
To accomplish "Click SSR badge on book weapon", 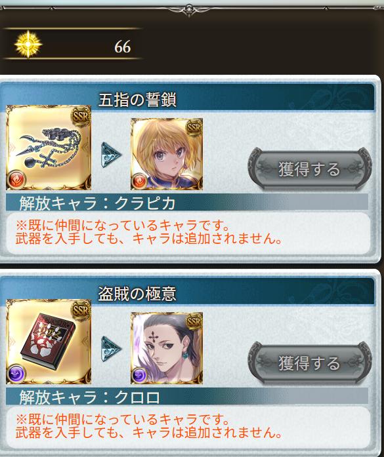I will point(81,311).
